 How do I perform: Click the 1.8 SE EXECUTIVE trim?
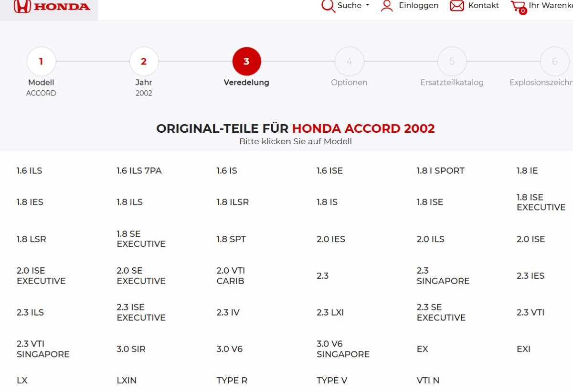[x=141, y=239]
